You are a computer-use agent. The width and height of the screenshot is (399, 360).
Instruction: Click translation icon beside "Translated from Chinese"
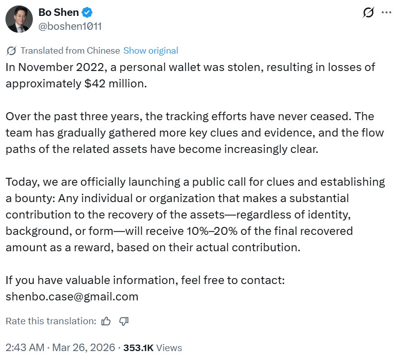11,51
